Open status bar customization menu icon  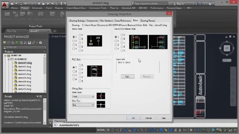(235, 130)
